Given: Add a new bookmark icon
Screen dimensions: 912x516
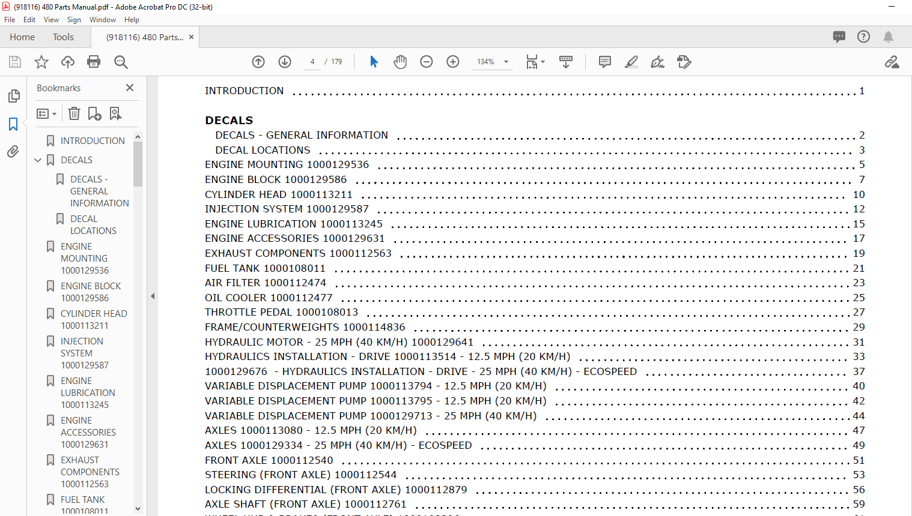Looking at the screenshot, I should [x=94, y=113].
